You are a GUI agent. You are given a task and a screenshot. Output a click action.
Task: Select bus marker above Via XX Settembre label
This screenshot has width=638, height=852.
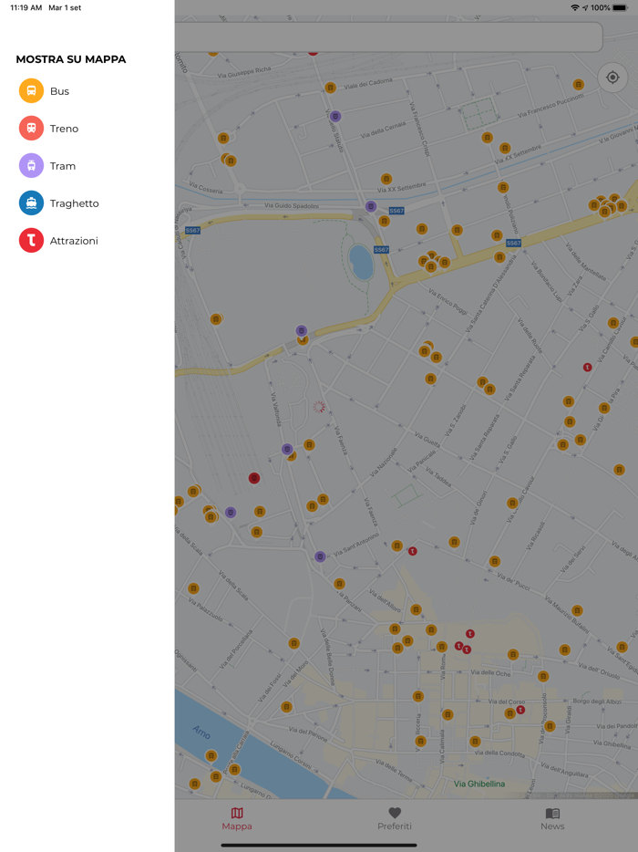[386, 179]
